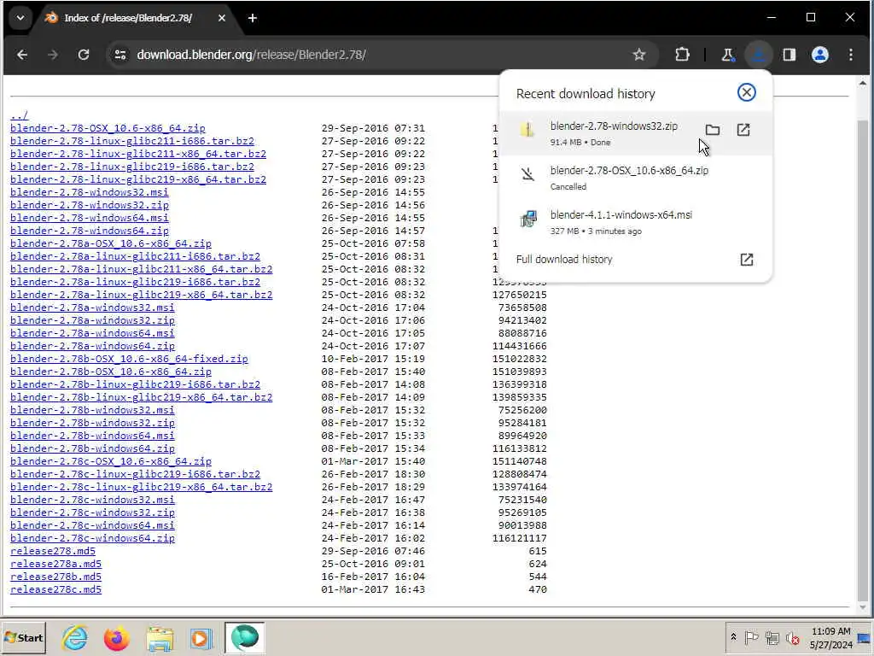Open release278c.md5 link
This screenshot has width=874, height=656.
[x=55, y=590]
